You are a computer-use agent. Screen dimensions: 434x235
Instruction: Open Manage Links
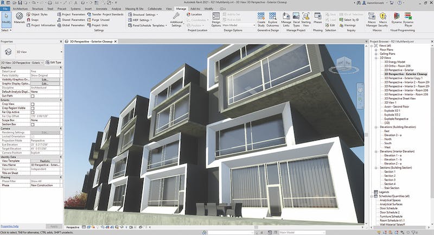(286, 20)
